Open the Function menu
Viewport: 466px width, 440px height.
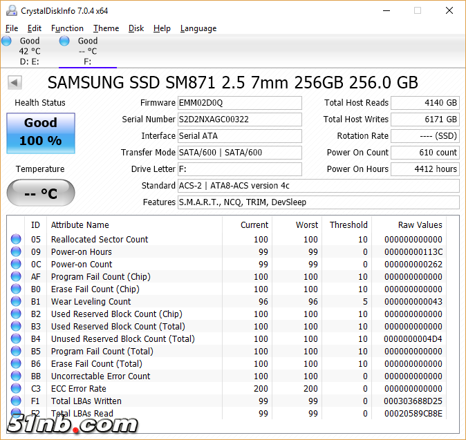pos(67,28)
